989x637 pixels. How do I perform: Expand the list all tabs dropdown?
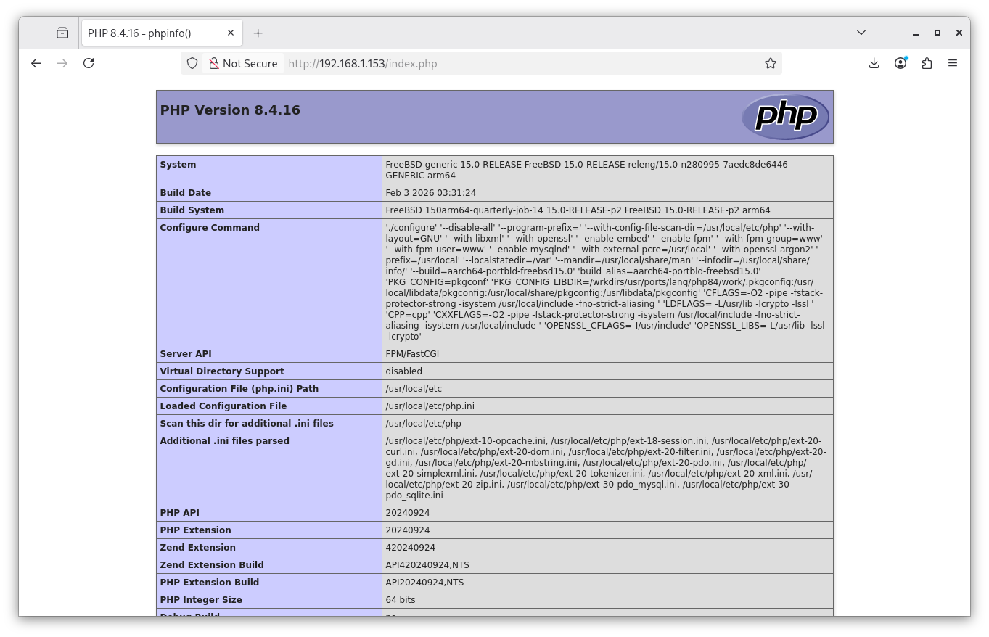(x=861, y=33)
